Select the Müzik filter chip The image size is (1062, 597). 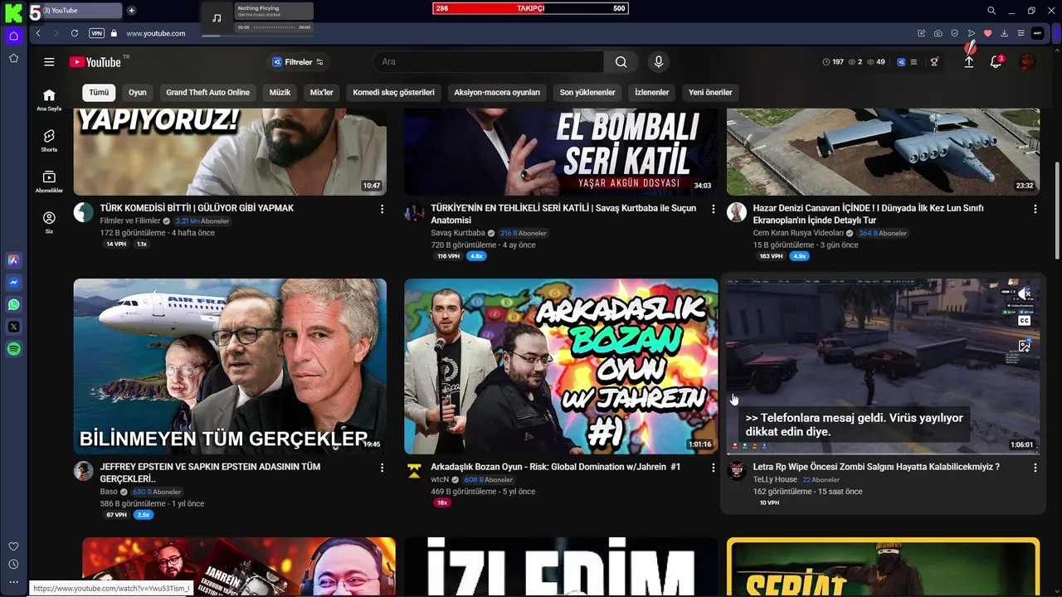[280, 92]
